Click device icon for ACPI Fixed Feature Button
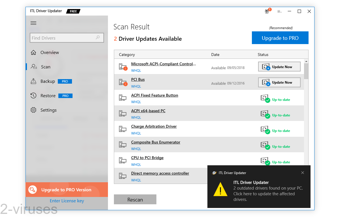The width and height of the screenshot is (340, 217). click(x=122, y=98)
